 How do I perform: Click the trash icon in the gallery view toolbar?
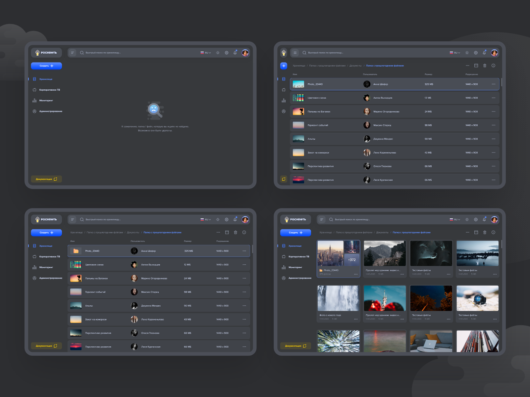coord(485,232)
